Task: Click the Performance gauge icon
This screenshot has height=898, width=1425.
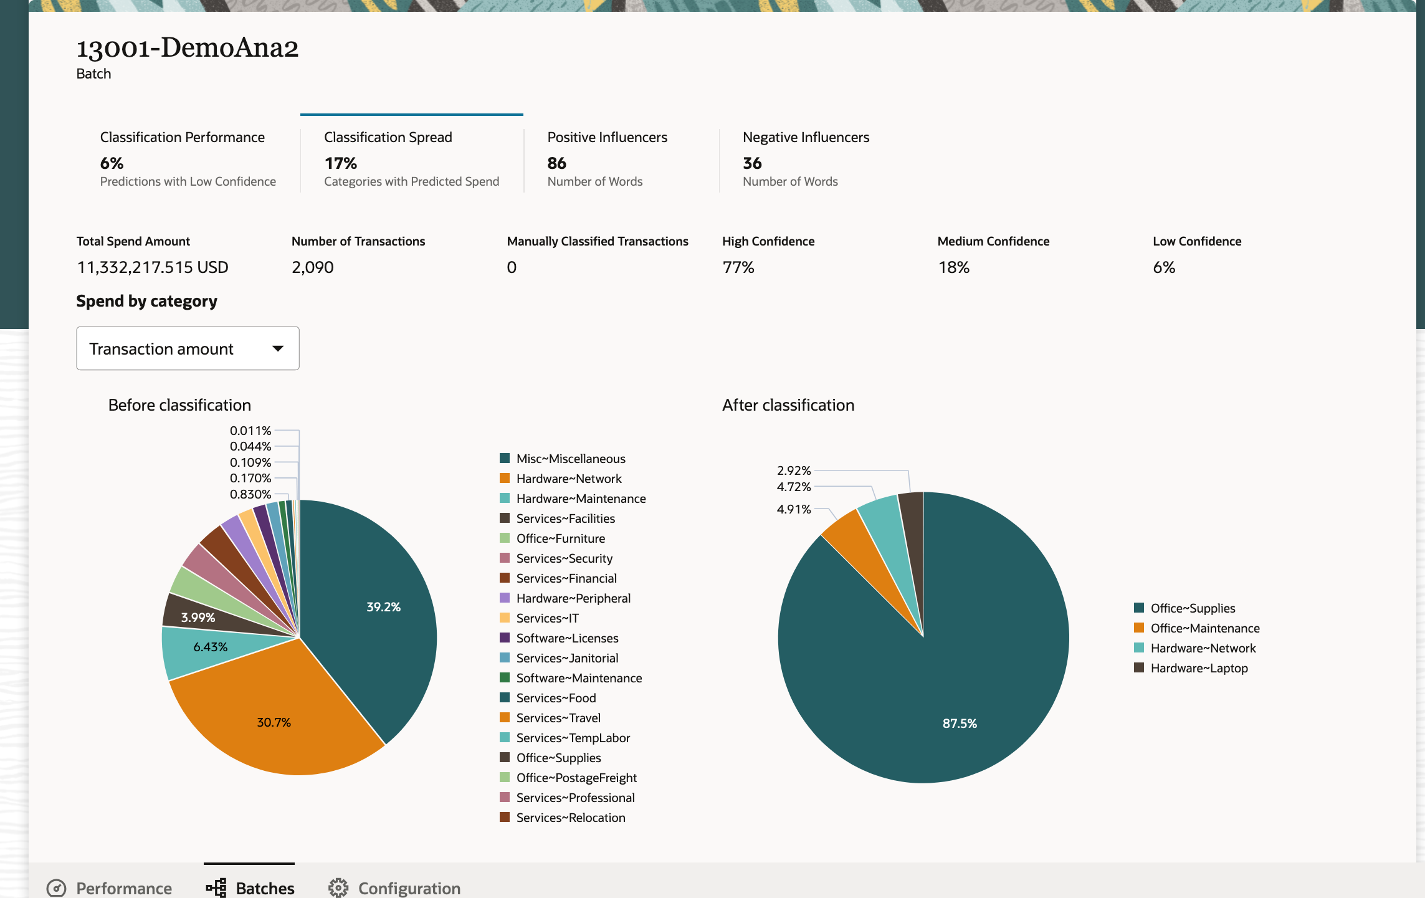Action: 56,888
